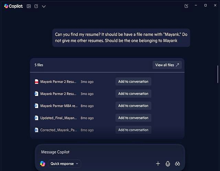220x171 pixels.
Task: Click the Copilot Vision glasses icon
Action: coord(177,164)
